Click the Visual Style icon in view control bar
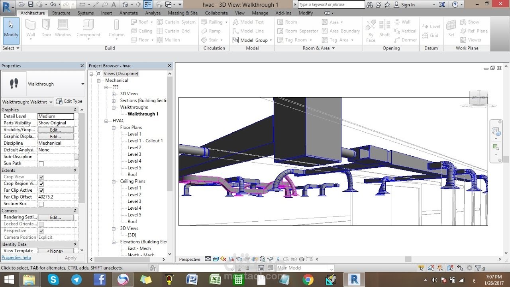 (215, 259)
